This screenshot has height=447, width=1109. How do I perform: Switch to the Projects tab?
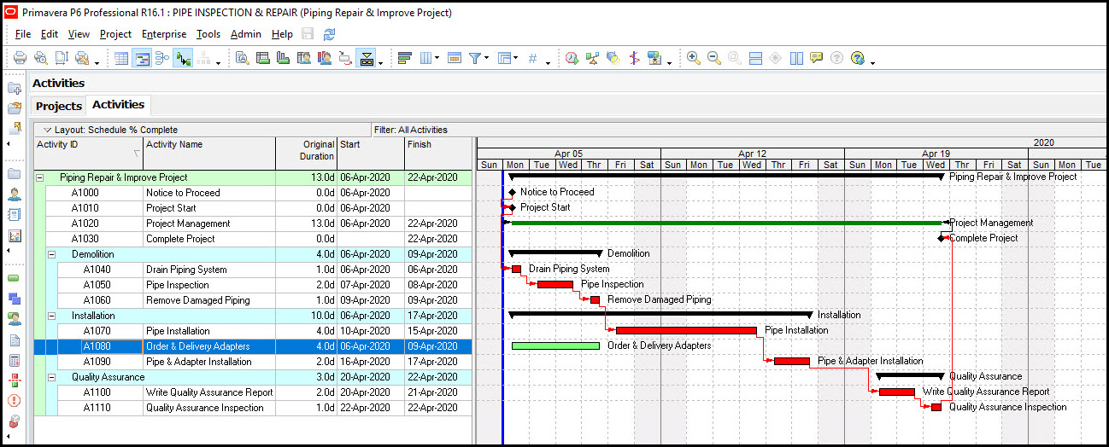click(x=58, y=106)
